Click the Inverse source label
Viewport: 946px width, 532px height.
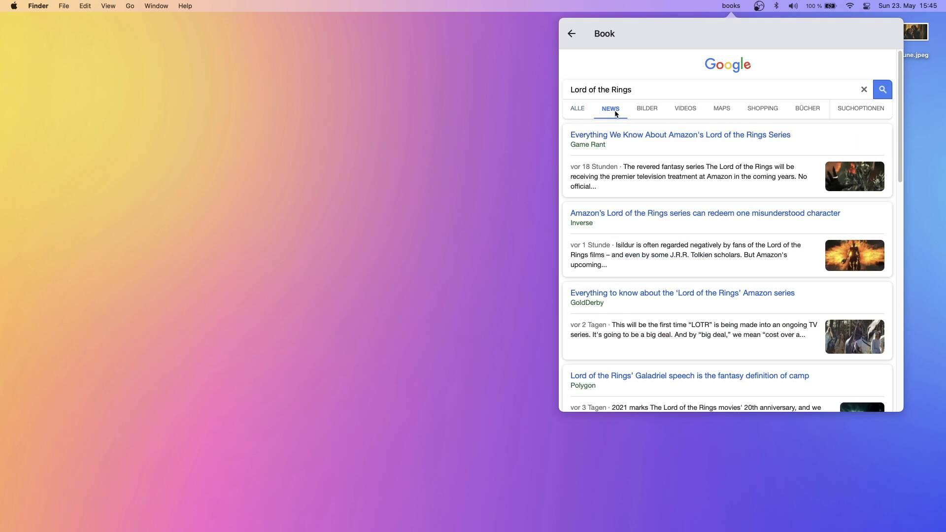coord(581,223)
